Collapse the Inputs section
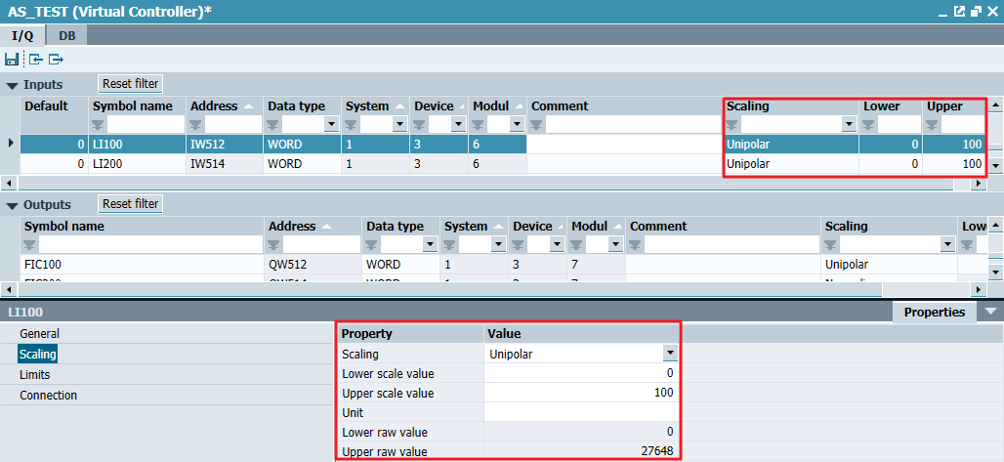1004x462 pixels. coord(12,85)
